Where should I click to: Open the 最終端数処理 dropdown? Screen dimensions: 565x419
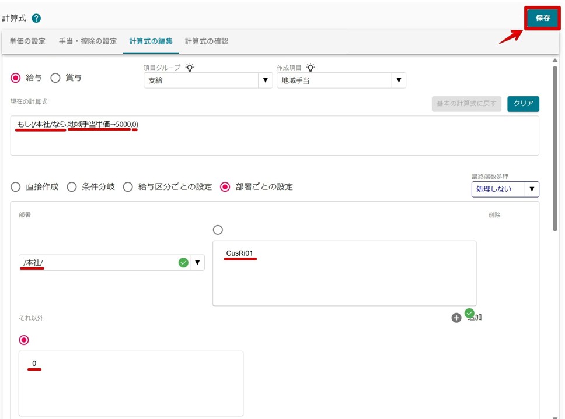[505, 189]
